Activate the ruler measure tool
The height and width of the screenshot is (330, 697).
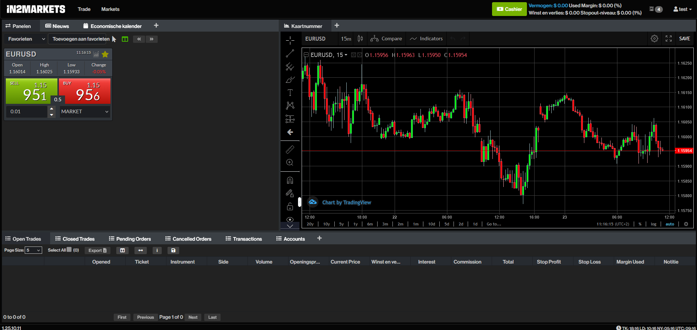click(x=290, y=150)
